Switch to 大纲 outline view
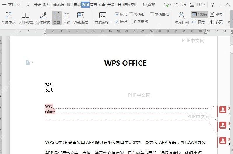Screen dimensions: 233x154 (x=66, y=18)
